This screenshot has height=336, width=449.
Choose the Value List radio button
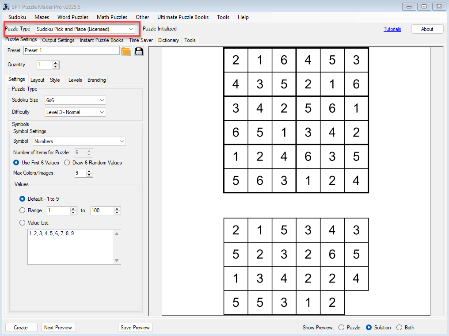(23, 223)
